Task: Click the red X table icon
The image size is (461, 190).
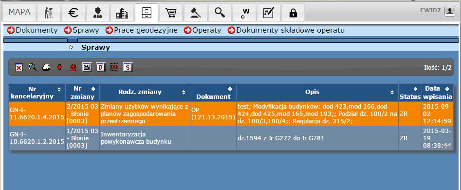Action: point(19,67)
